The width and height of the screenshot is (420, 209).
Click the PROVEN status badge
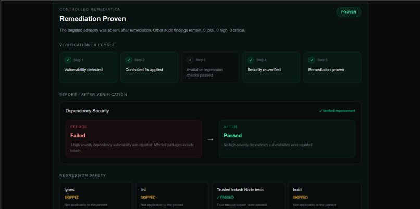click(349, 12)
